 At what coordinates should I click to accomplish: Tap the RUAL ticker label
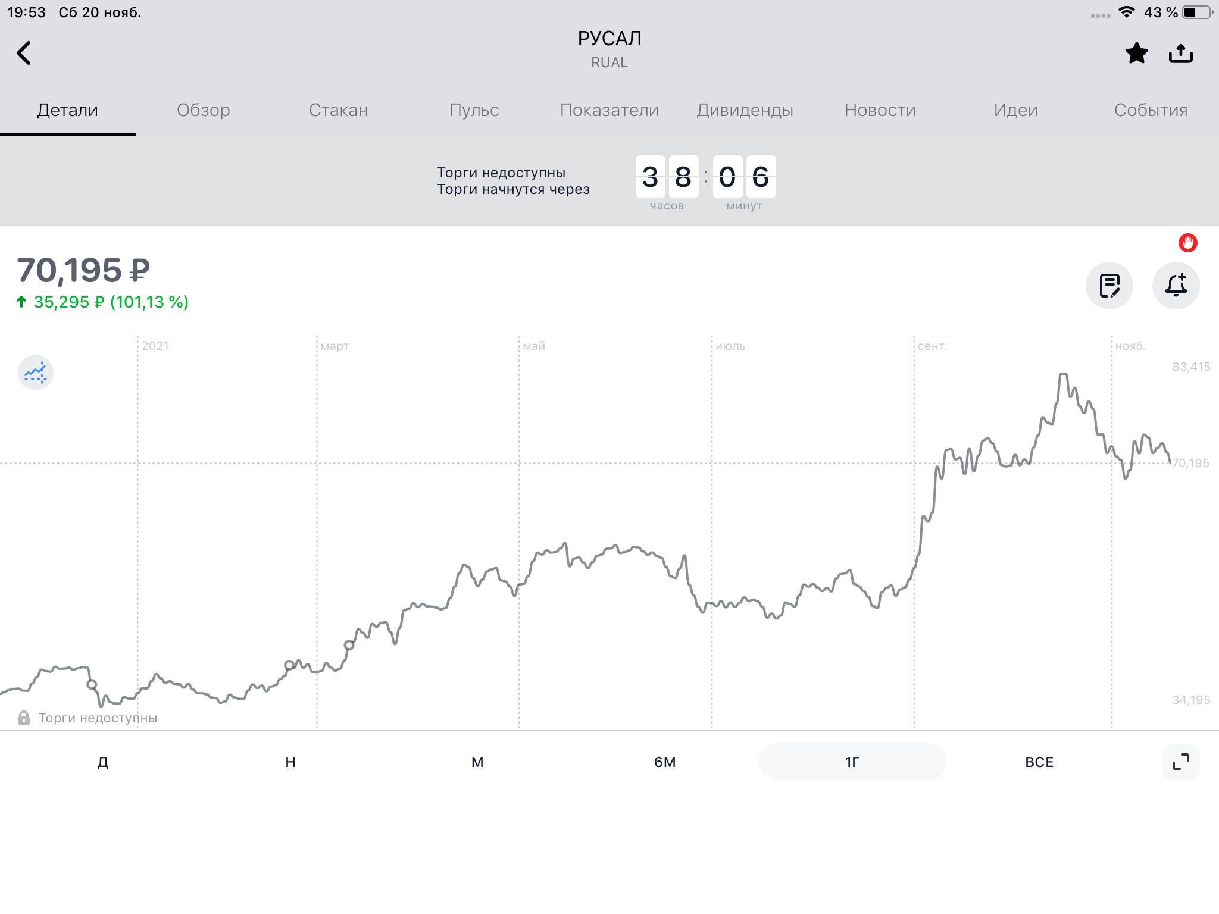point(609,62)
